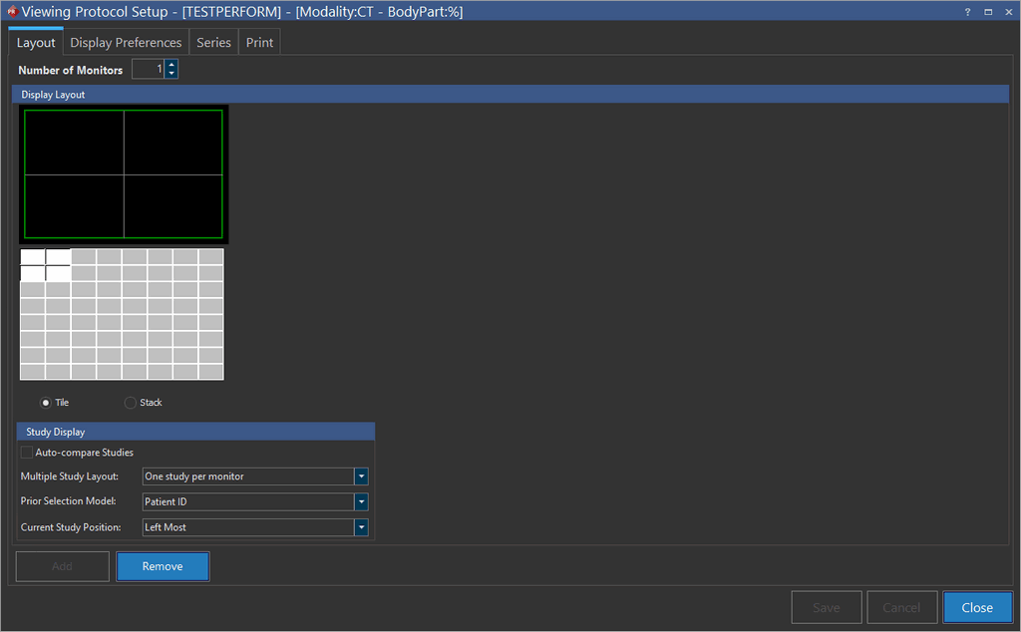1021x632 pixels.
Task: Click the help question mark icon
Action: 967,12
